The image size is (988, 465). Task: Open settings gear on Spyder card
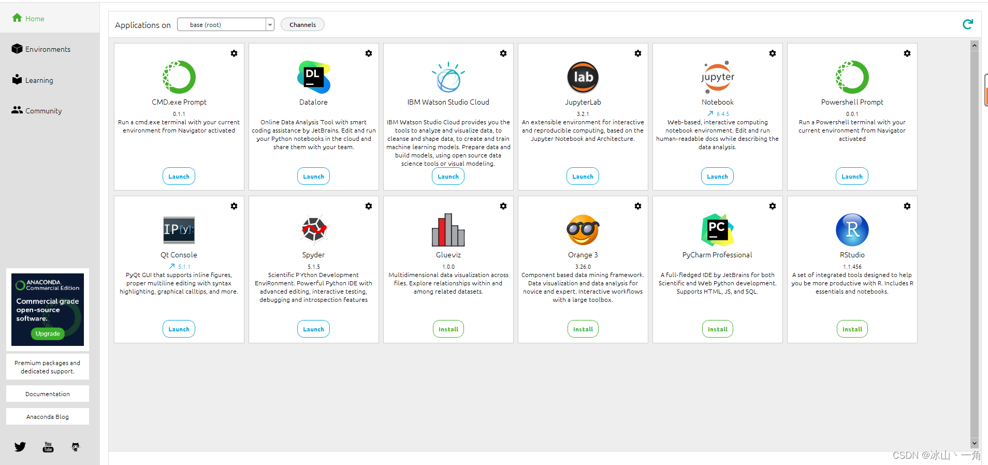point(369,206)
